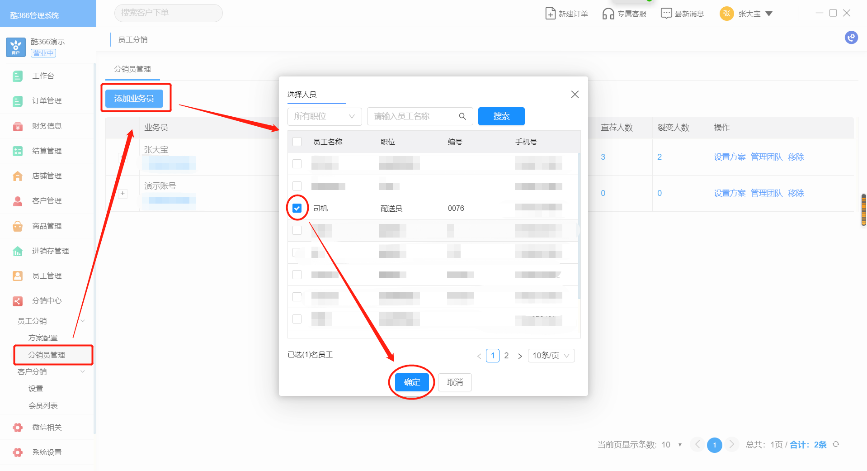Click the 确定 confirm button
Viewport: 867px width, 471px height.
(x=411, y=382)
